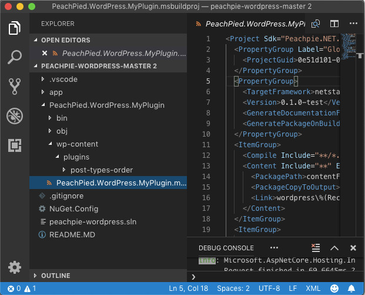Image resolution: width=365 pixels, height=295 pixels.
Task: Click the ProjectGuid tag on line 3
Action: click(270, 60)
